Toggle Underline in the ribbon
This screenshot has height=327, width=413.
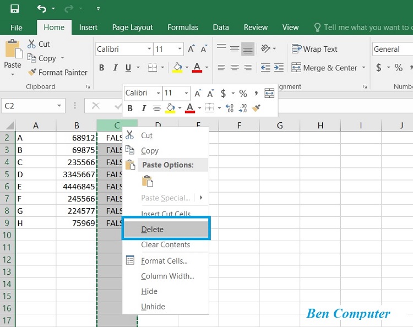pos(128,68)
